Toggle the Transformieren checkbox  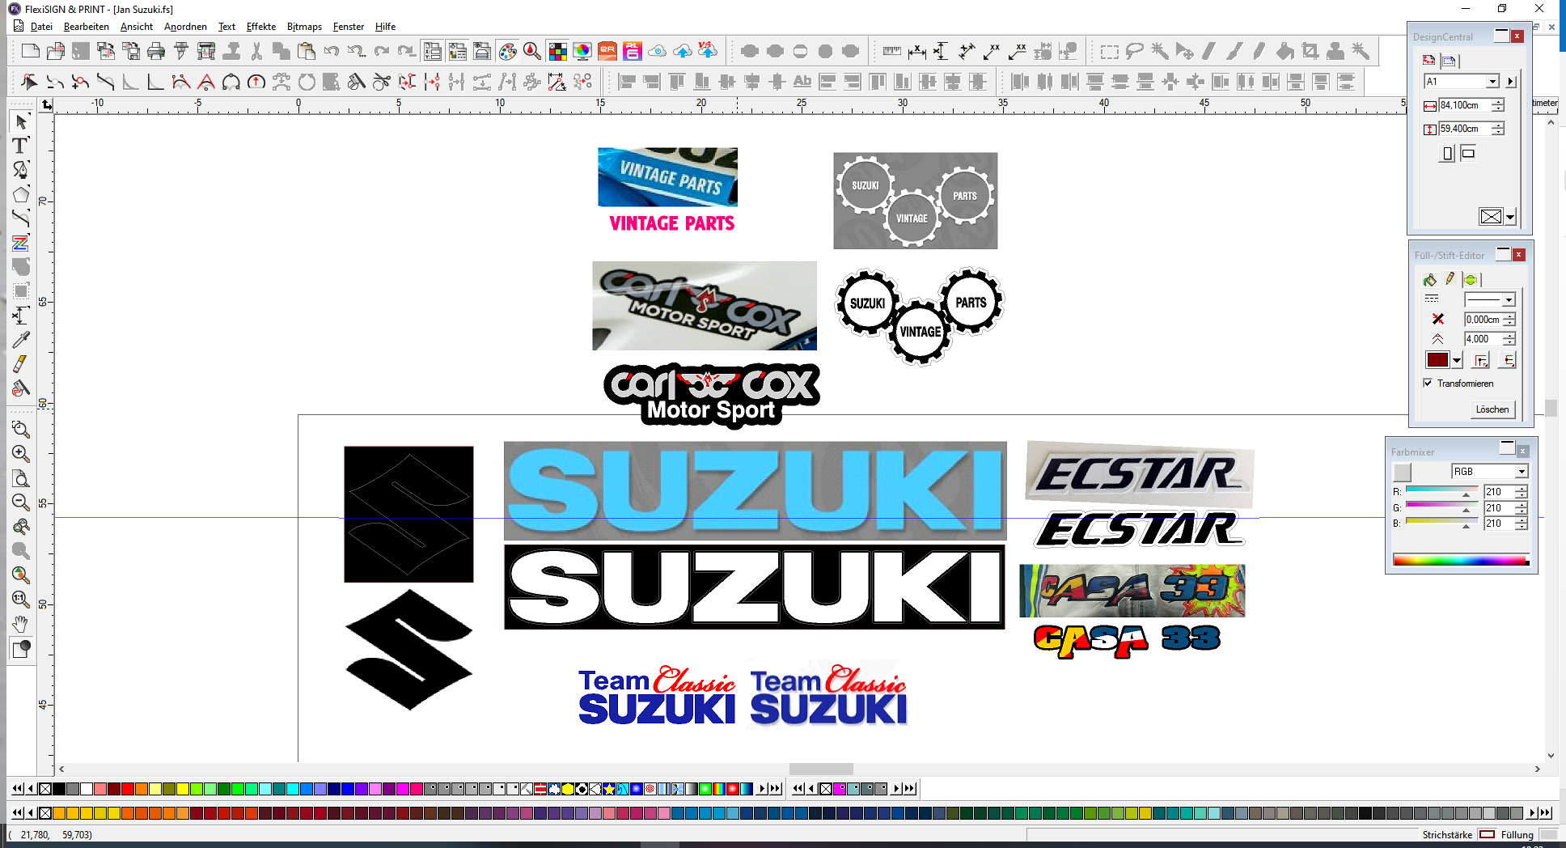[x=1428, y=384]
